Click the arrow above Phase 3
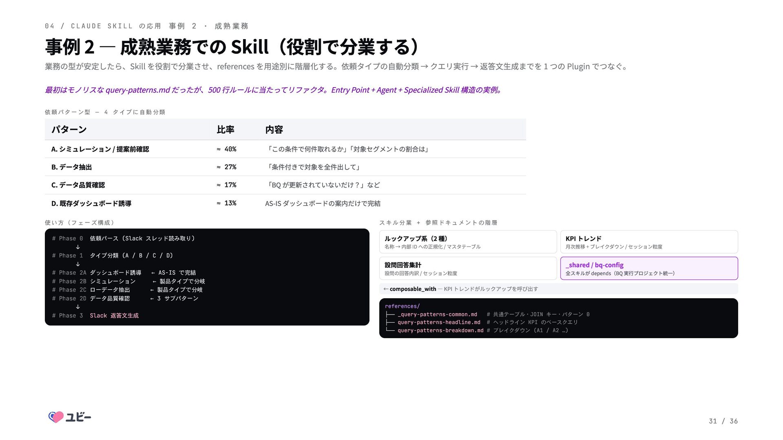Viewport: 783px width, 440px height. 78,307
